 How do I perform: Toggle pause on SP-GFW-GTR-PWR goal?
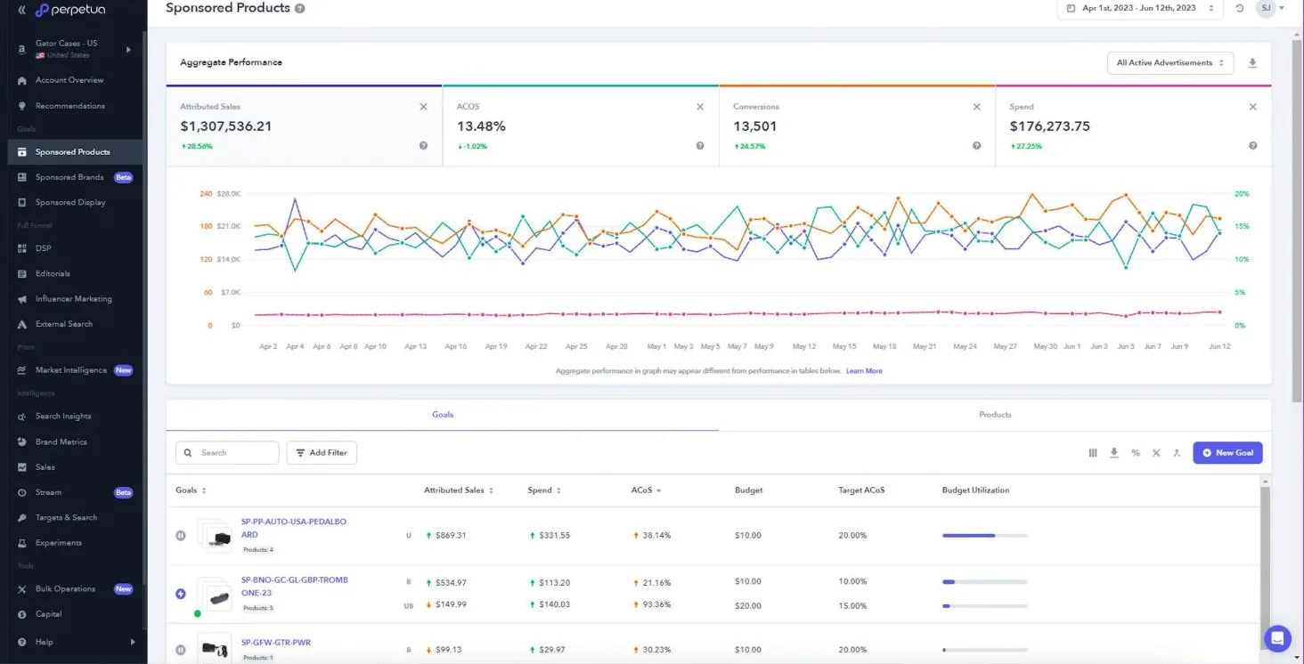coord(181,650)
